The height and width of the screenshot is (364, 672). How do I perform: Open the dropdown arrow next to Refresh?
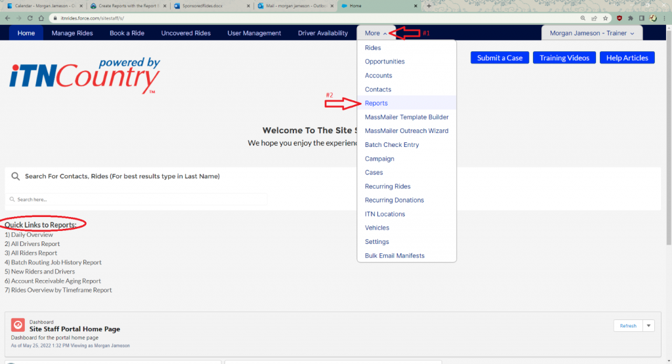tap(649, 325)
